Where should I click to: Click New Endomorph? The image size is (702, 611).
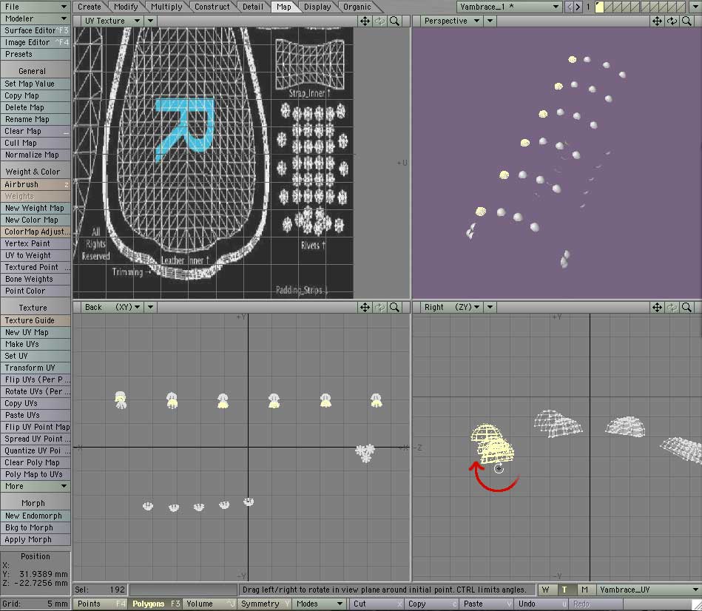click(36, 516)
